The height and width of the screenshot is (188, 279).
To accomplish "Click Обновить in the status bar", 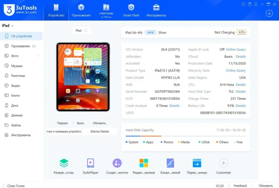I will 265,186.
